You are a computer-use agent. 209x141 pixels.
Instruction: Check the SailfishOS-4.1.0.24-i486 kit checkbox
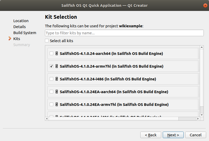point(51,79)
